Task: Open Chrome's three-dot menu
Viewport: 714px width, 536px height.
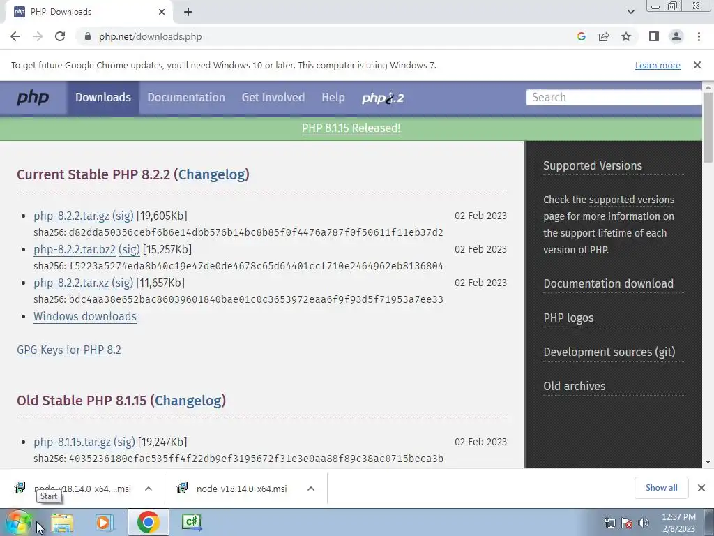Action: tap(699, 36)
